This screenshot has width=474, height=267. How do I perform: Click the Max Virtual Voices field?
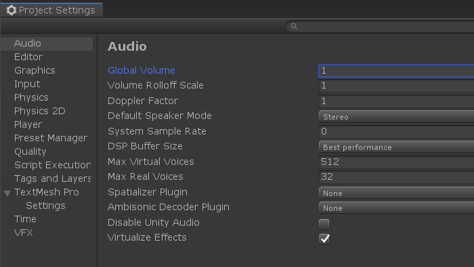396,162
